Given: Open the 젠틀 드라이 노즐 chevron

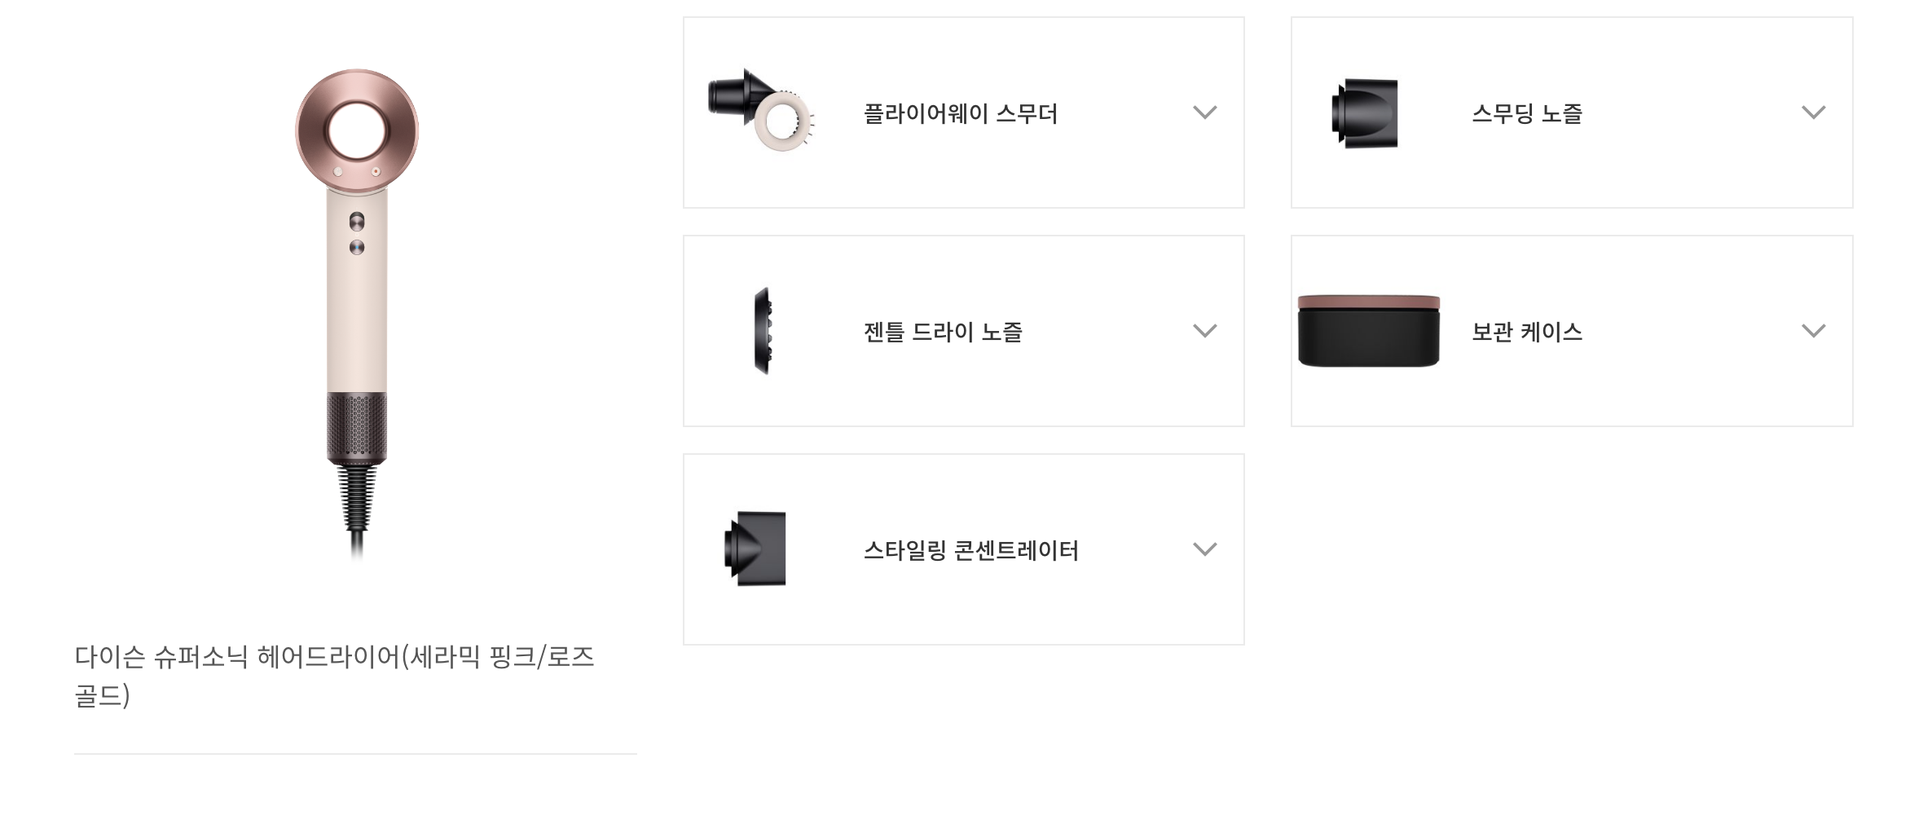Looking at the screenshot, I should (x=1204, y=331).
